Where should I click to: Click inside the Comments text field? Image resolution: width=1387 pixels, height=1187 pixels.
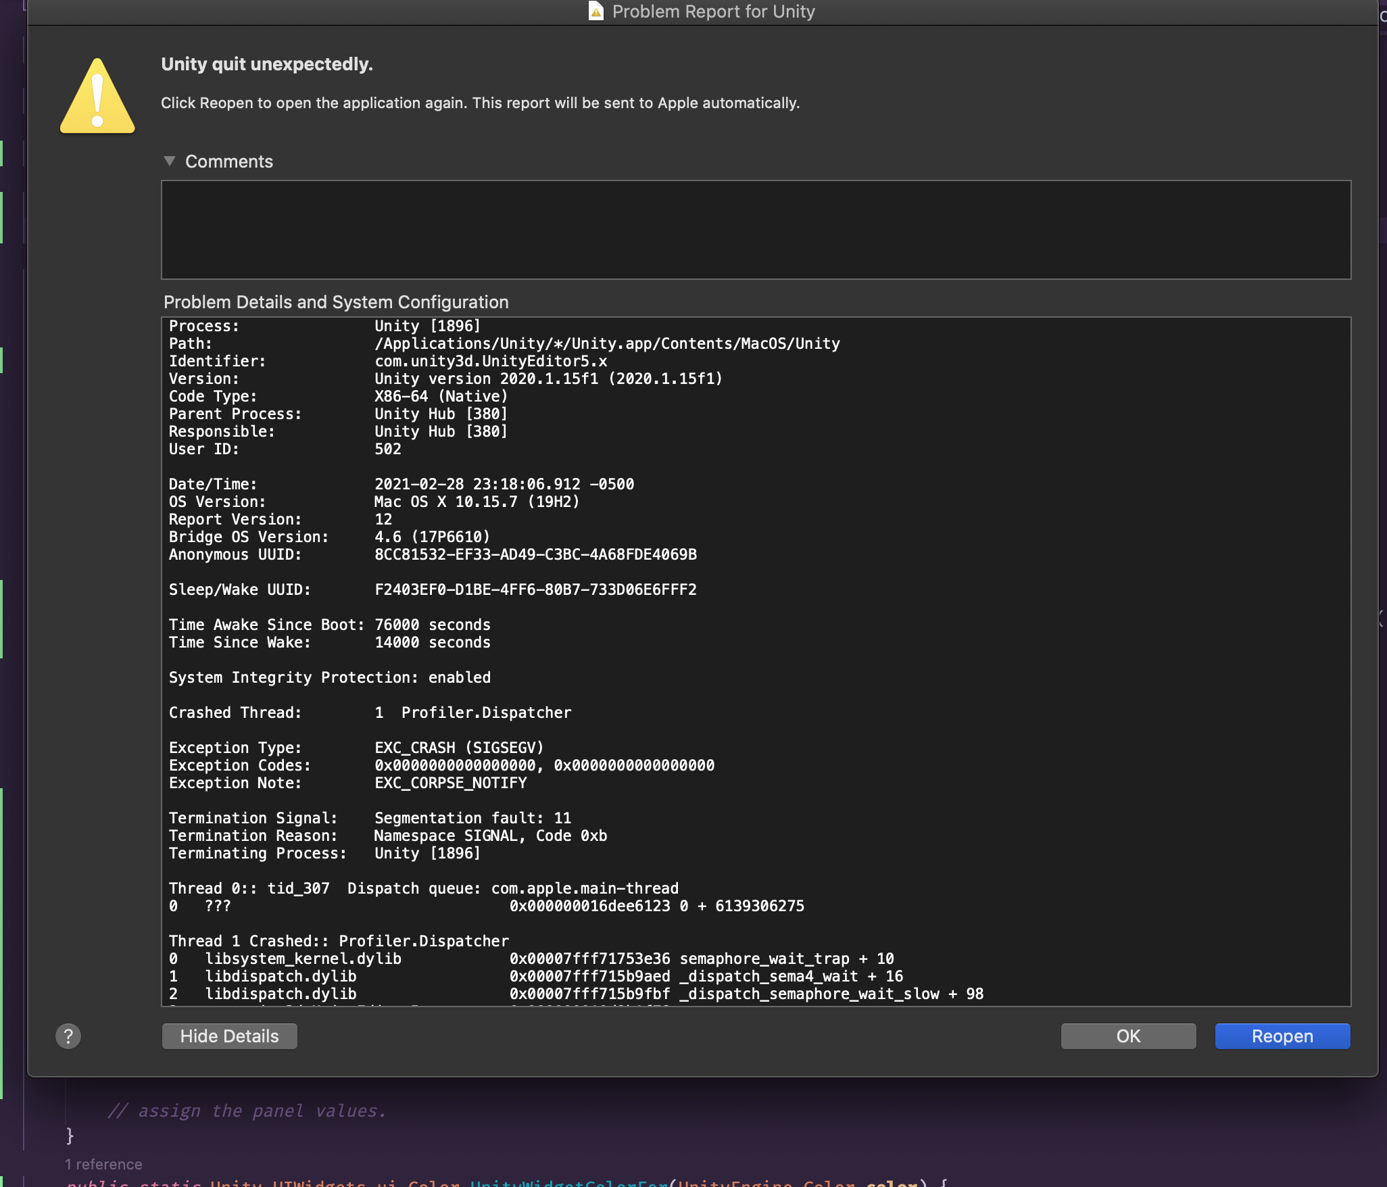click(756, 230)
